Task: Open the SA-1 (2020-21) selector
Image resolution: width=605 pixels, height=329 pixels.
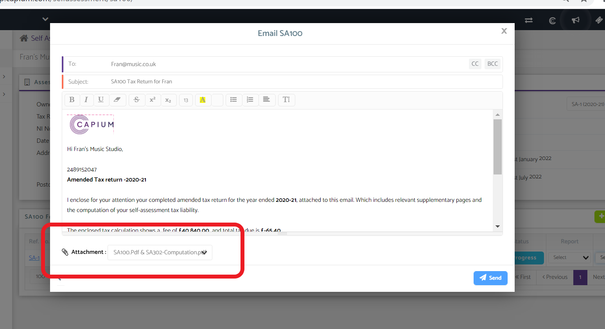Action: [x=586, y=104]
